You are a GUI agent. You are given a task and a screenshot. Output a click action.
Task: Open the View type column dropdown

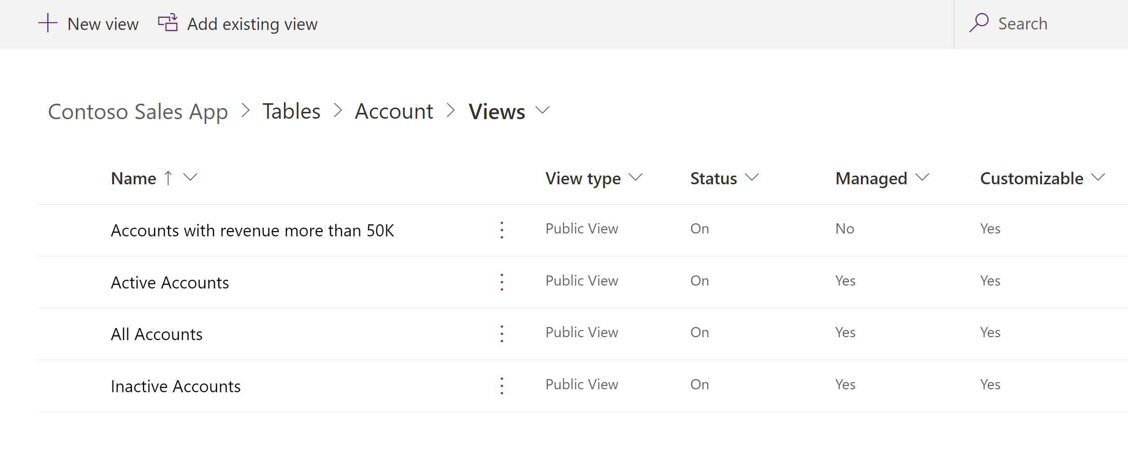[x=636, y=178]
